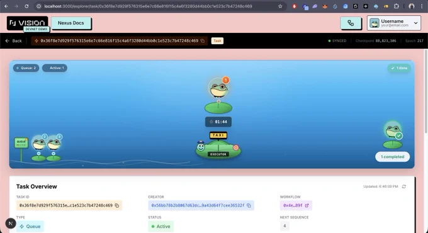Copy the Creator address
This screenshot has width=428, height=233.
[249, 205]
